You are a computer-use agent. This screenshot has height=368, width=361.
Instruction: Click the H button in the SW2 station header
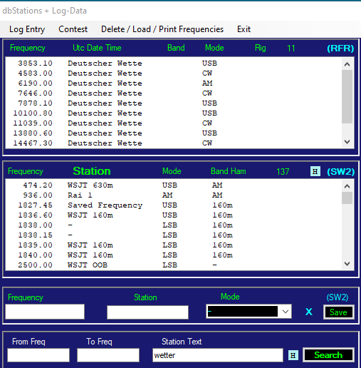click(315, 171)
